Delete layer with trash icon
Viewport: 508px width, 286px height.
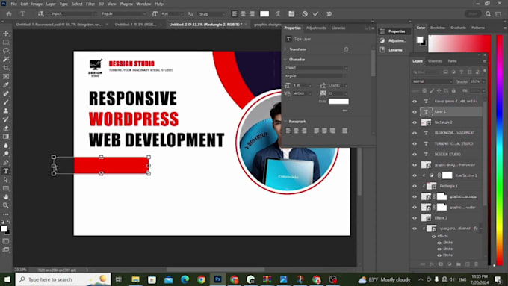tap(477, 264)
